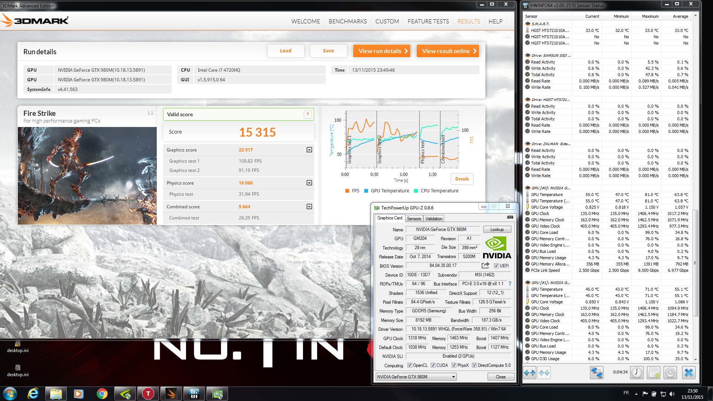Screen dimensions: 713x401
Task: Click the Windows Start orb
Action: coord(10,394)
